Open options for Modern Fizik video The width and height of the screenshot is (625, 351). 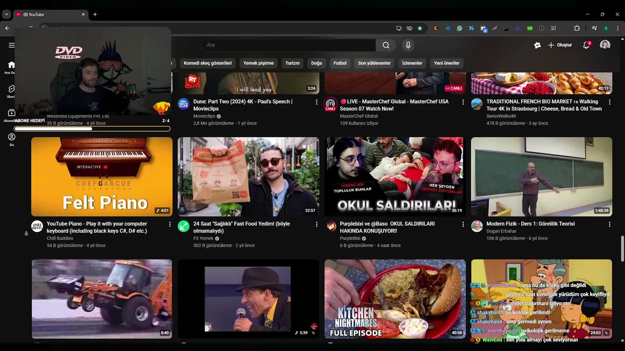(x=609, y=224)
